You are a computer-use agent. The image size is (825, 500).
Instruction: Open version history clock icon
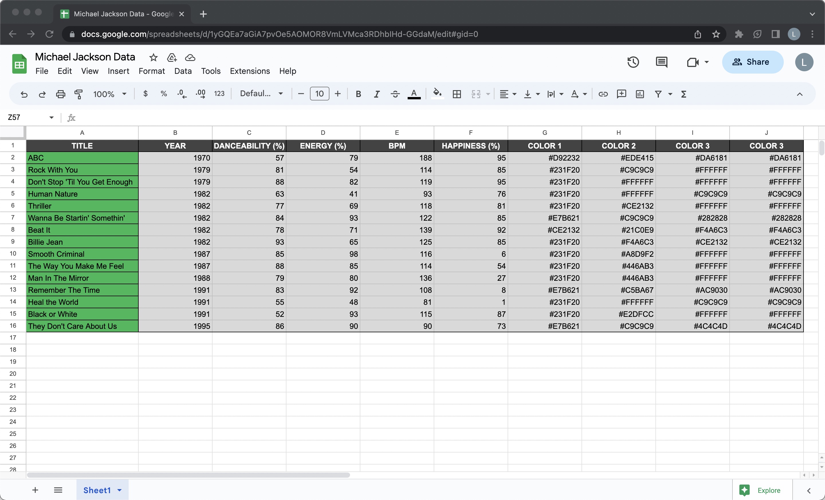pos(633,62)
